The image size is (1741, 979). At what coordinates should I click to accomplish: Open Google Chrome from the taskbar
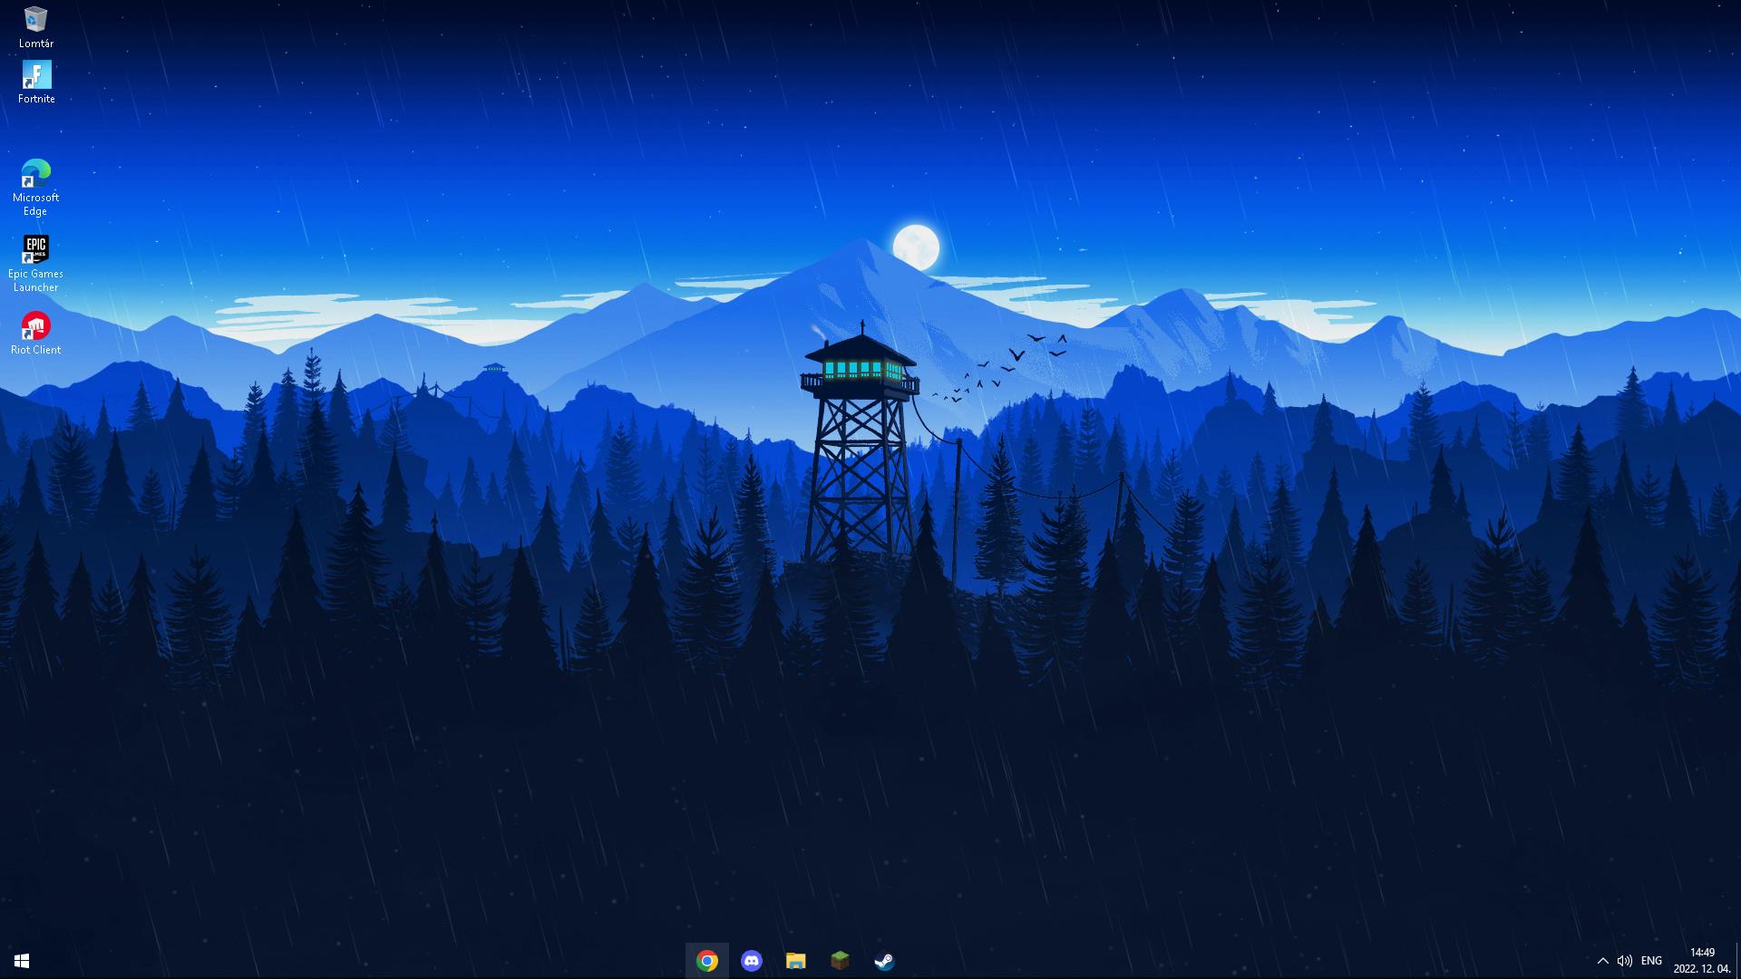tap(707, 961)
